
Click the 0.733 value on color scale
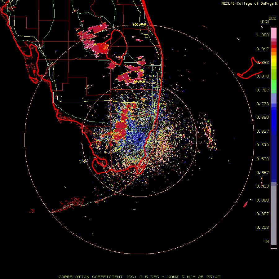click(x=263, y=104)
